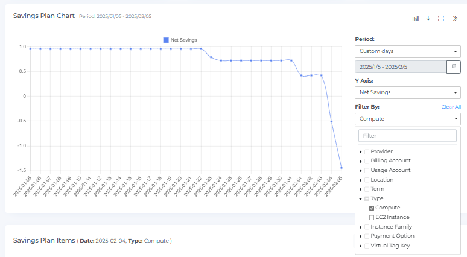Toggle the Provider filter checkbox
This screenshot has width=467, height=257.
pos(367,151)
